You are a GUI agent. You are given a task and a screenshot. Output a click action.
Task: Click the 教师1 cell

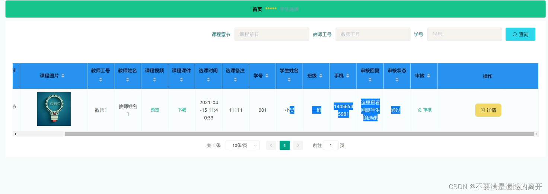pyautogui.click(x=101, y=110)
